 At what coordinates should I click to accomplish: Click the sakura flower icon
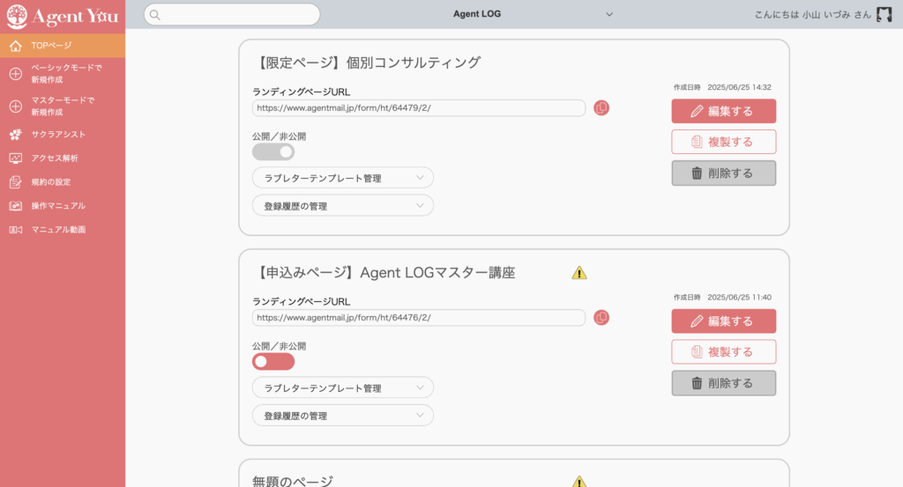(x=16, y=135)
